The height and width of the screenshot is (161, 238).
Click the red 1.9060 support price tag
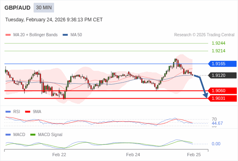(x=222, y=91)
